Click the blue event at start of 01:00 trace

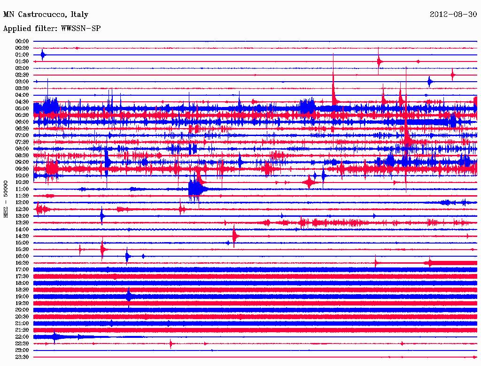[x=43, y=55]
